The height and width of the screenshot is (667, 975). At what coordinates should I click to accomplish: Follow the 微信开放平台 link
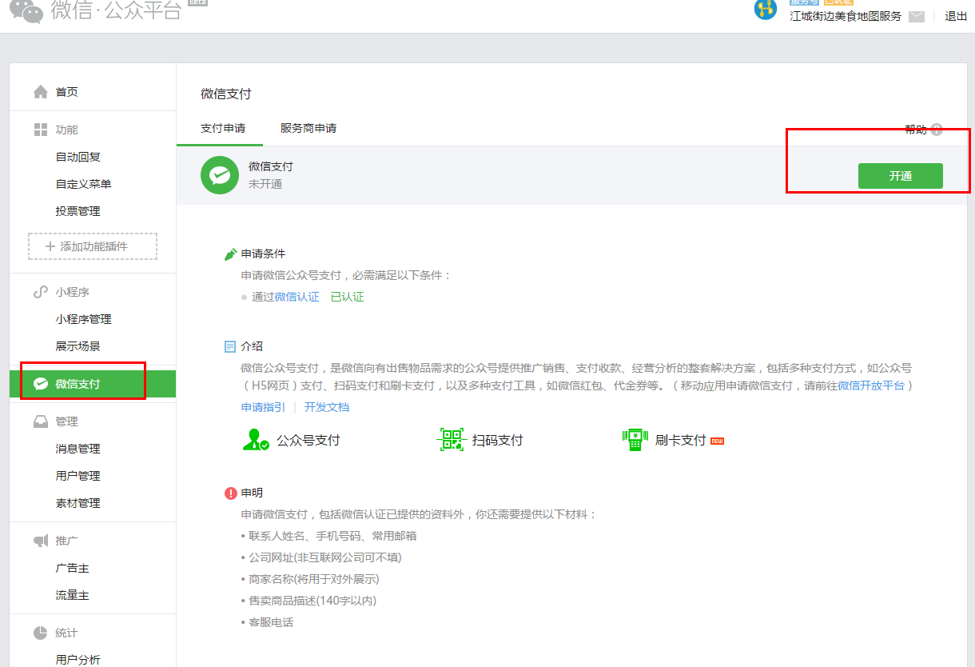(x=871, y=385)
